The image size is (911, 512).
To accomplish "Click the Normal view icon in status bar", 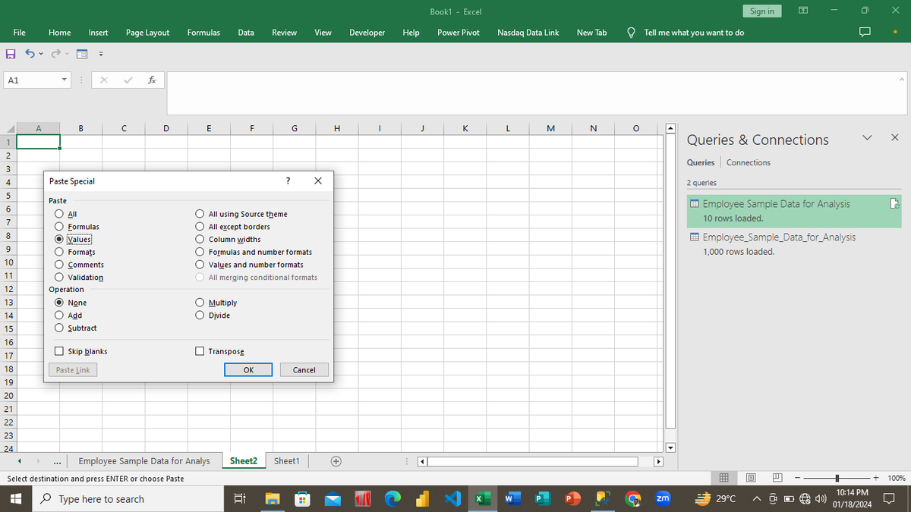I will coord(724,478).
